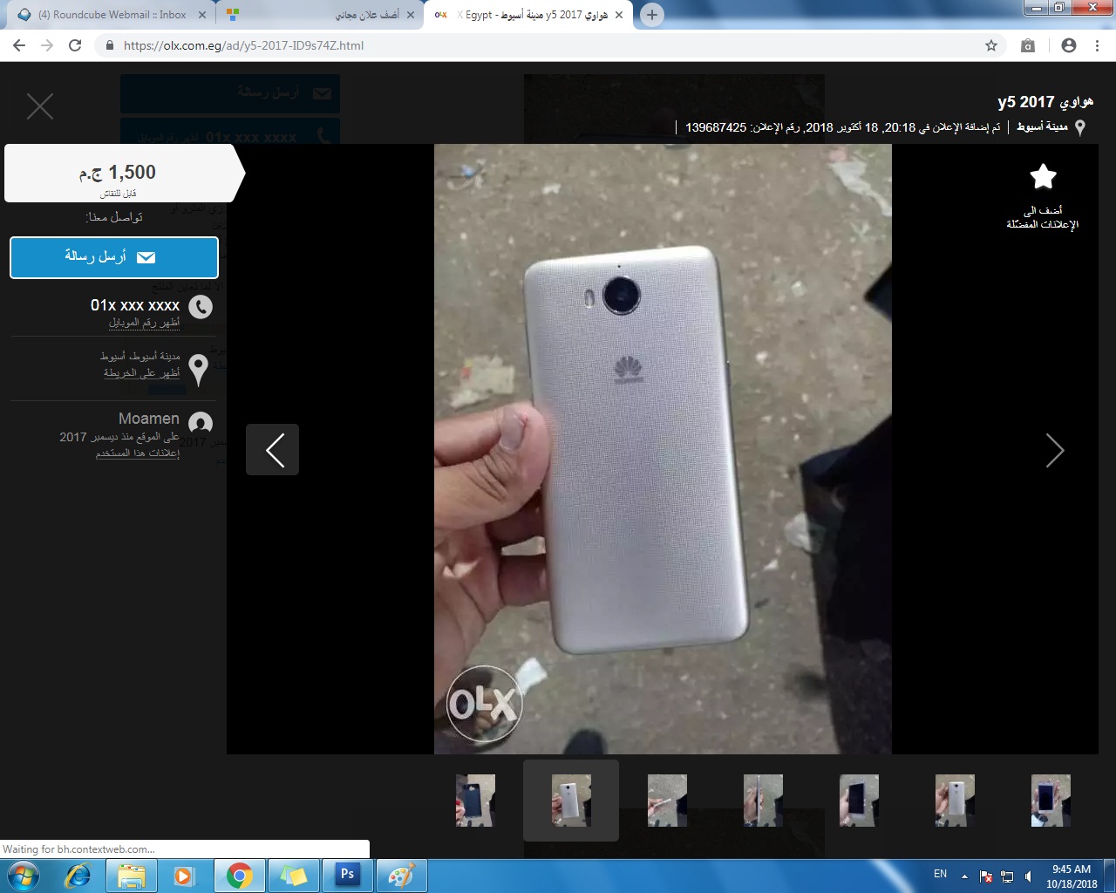The image size is (1116, 893).
Task: Open the Chrome profile icon
Action: [x=1069, y=45]
